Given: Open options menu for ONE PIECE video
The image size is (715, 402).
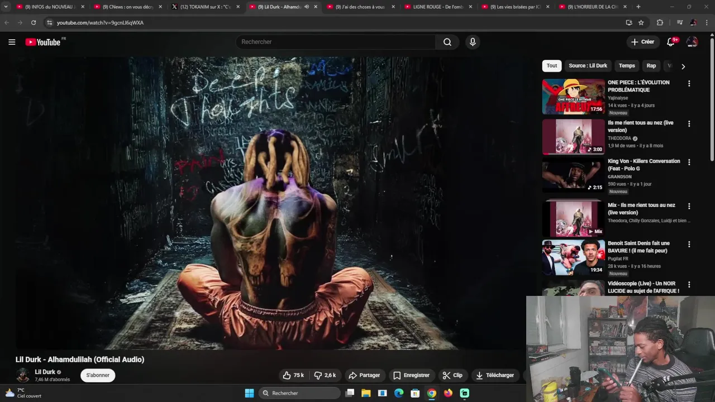Looking at the screenshot, I should 689,84.
